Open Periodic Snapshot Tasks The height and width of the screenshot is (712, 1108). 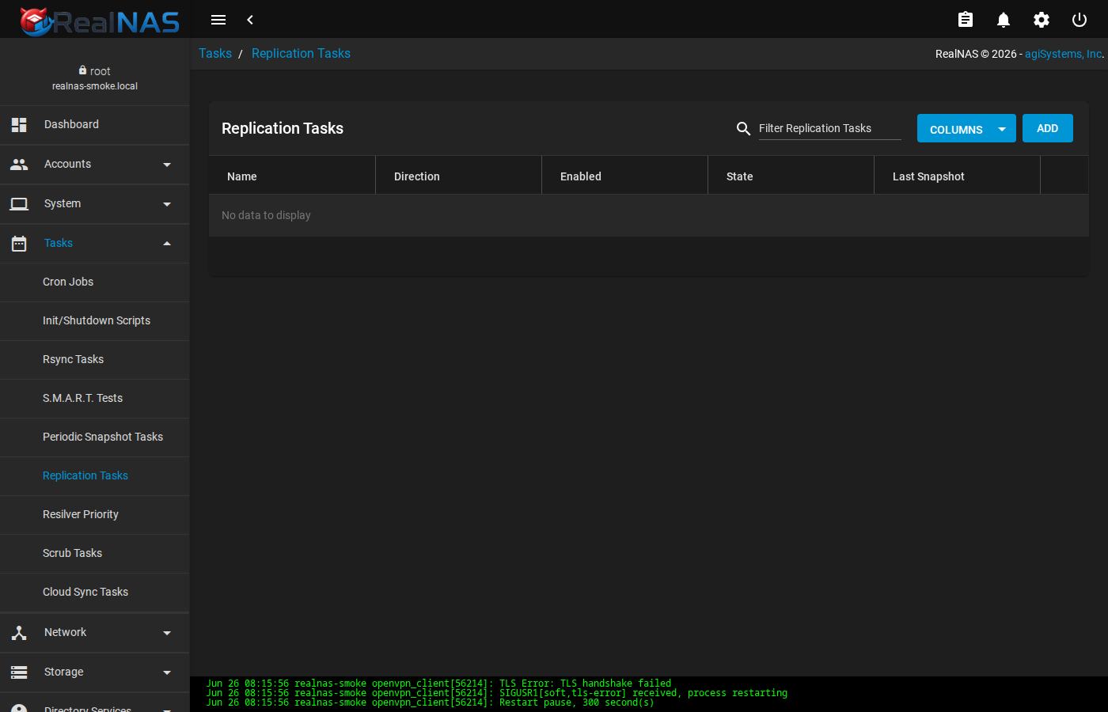[95, 437]
